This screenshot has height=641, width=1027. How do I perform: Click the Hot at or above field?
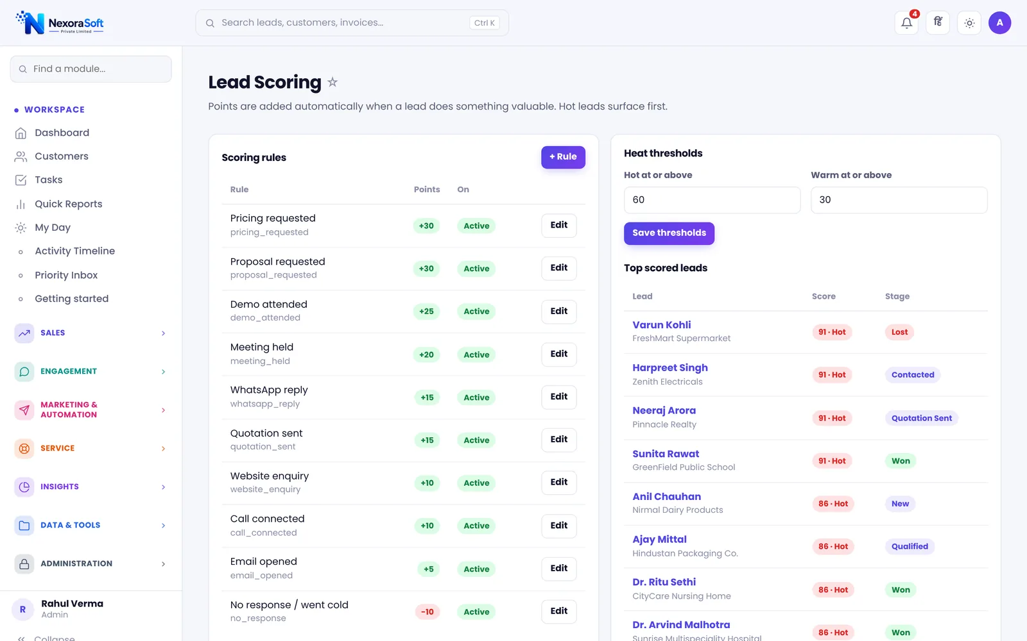tap(712, 200)
